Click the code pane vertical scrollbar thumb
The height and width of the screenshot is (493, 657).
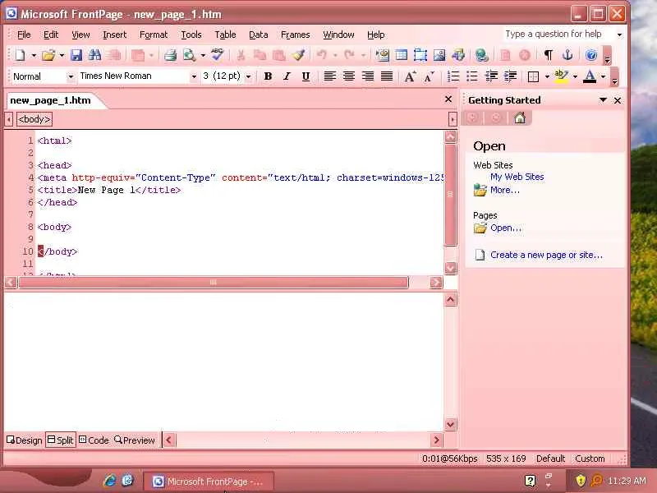click(x=450, y=195)
